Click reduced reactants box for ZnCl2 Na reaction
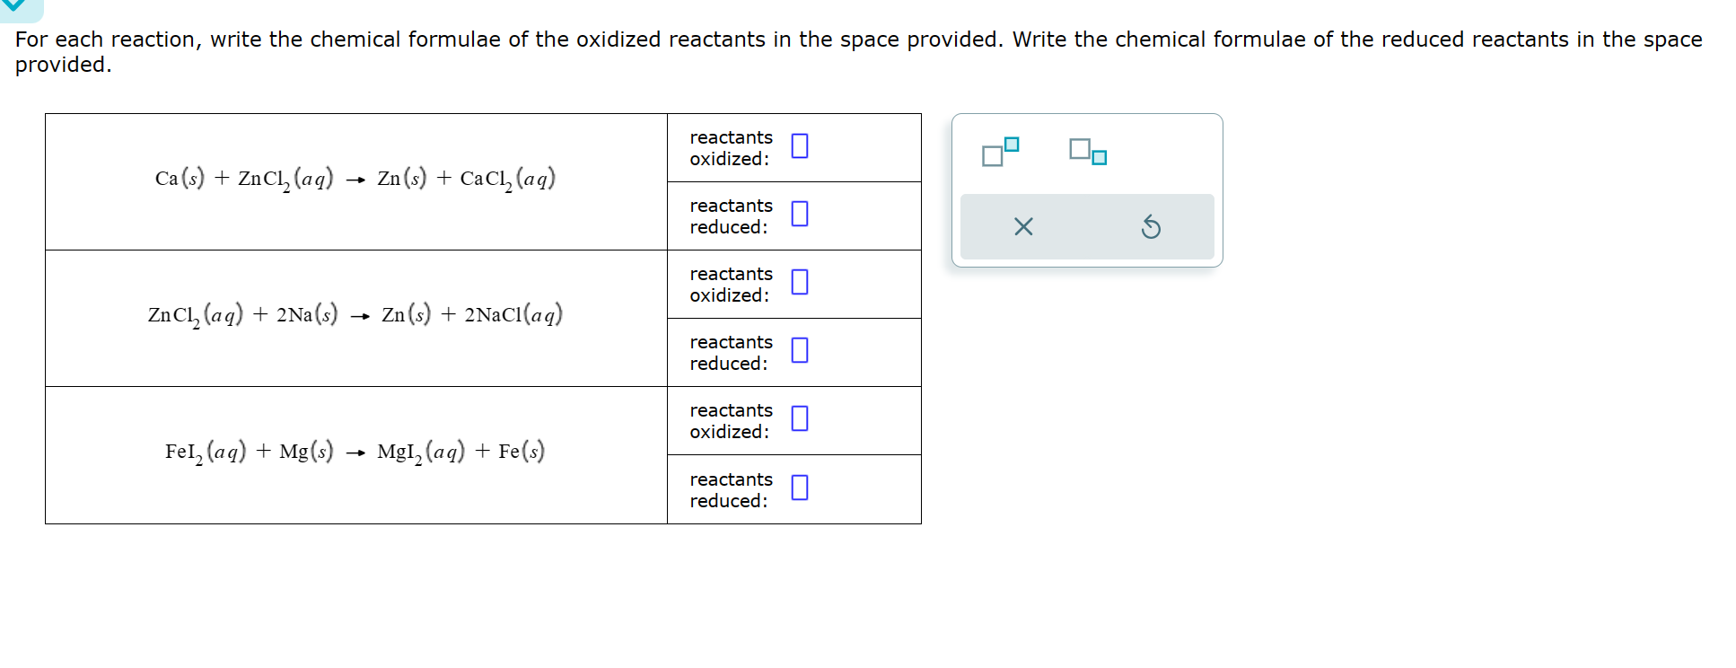Image resolution: width=1736 pixels, height=668 pixels. point(799,352)
